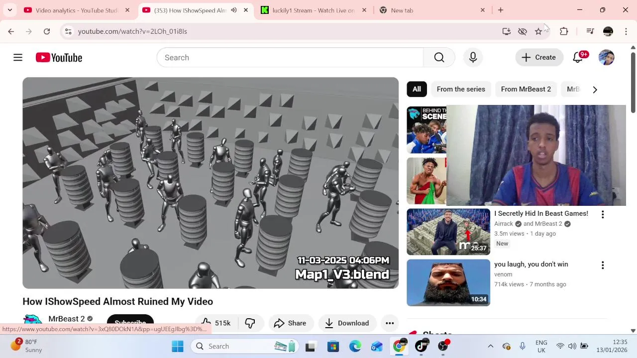The image size is (637, 358).
Task: Show hidden system tray icons
Action: pyautogui.click(x=490, y=346)
